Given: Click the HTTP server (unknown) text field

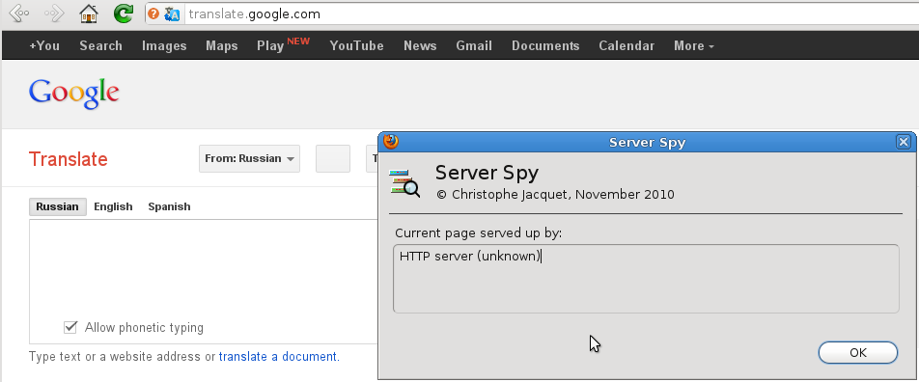Looking at the screenshot, I should 646,279.
